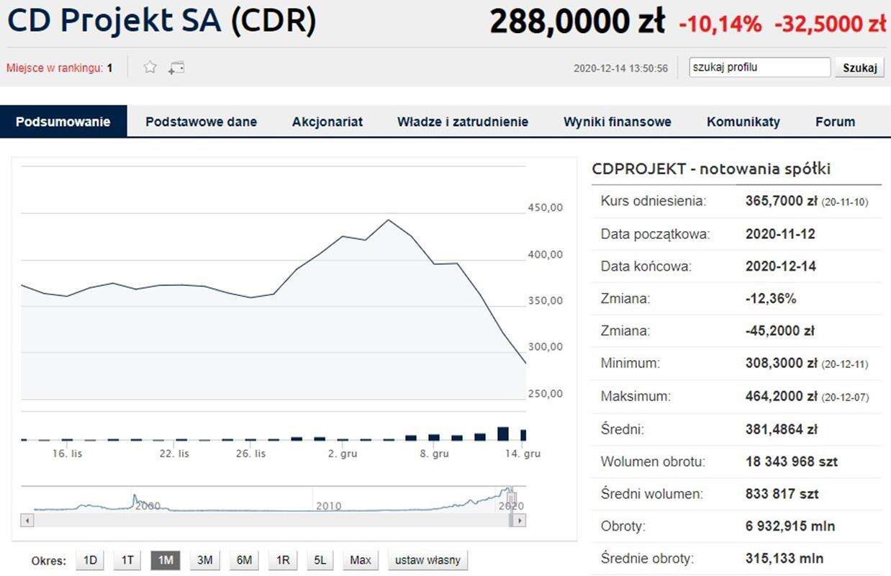Focus the szukaj profilu search field

[x=759, y=68]
